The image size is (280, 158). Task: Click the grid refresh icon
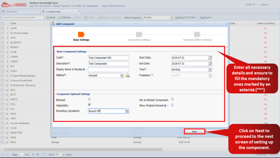click(x=44, y=154)
